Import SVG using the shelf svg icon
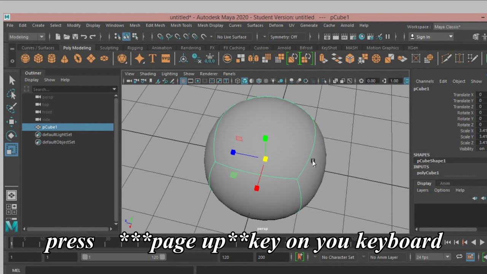 coord(166,58)
